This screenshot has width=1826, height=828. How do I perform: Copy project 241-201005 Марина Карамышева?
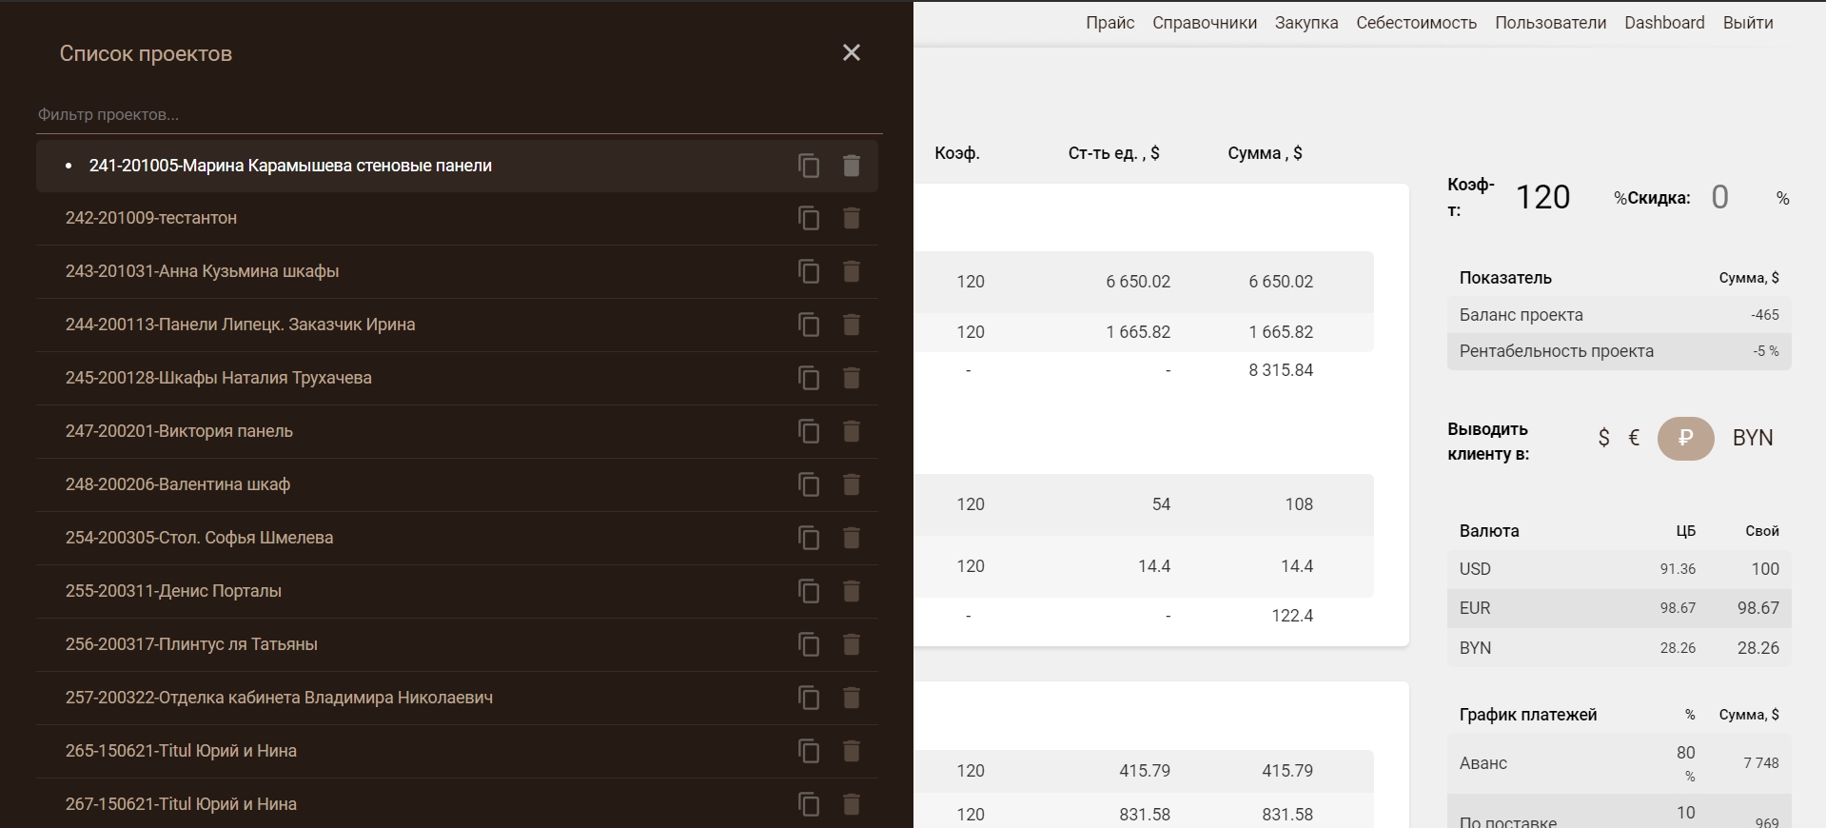coord(809,166)
